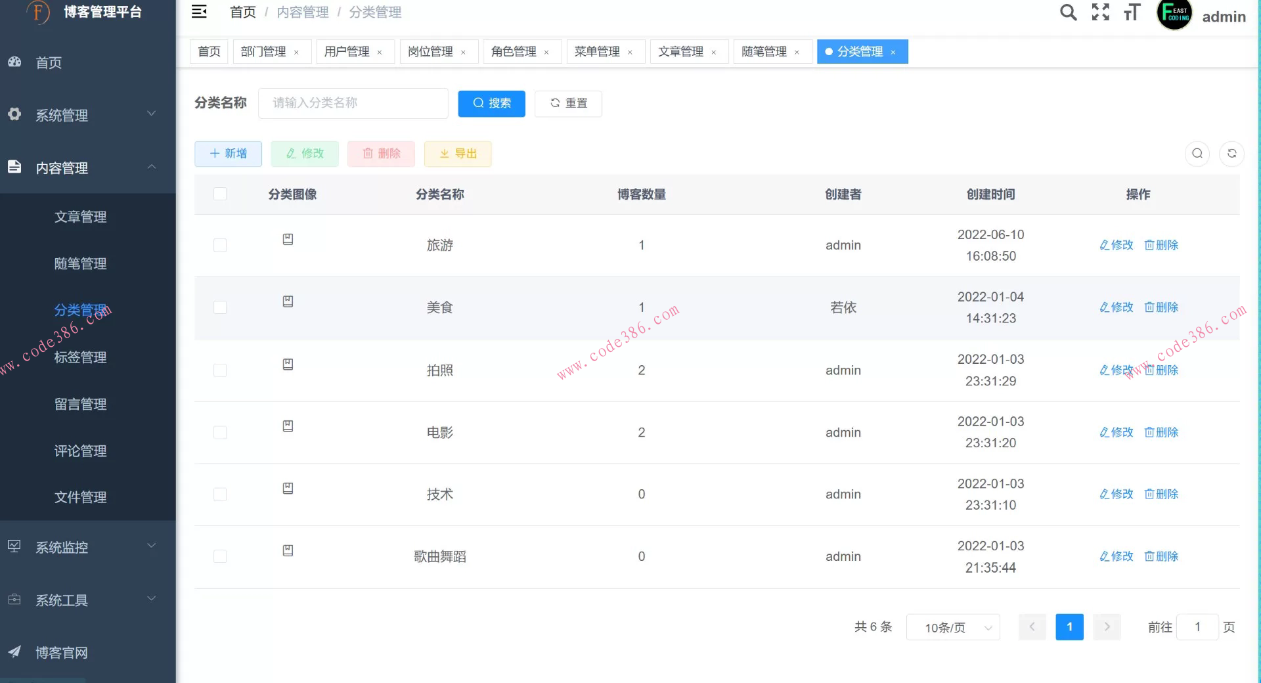Check the checkbox next to 美食 row

coord(220,307)
